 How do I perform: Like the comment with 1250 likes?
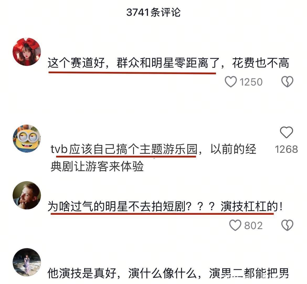(x=231, y=82)
